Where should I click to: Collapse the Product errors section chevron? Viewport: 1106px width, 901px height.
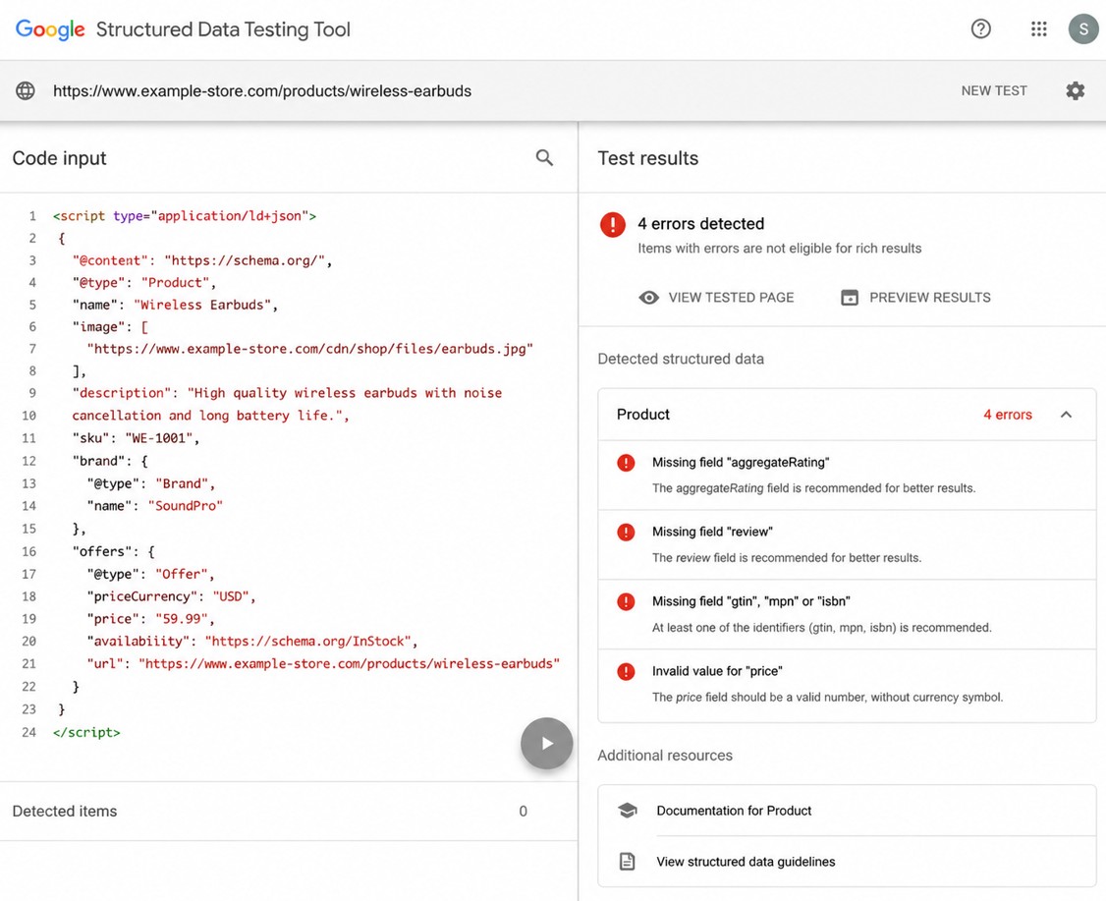[x=1066, y=415]
